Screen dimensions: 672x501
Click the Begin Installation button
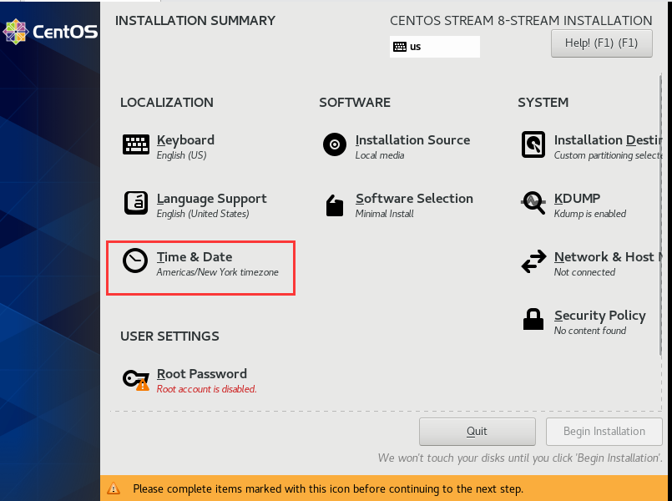[604, 431]
